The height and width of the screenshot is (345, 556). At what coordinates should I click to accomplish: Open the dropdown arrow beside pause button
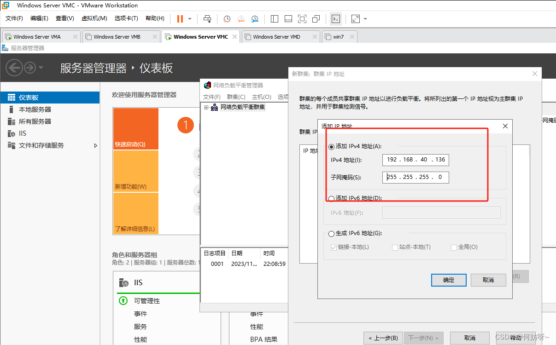coord(190,19)
